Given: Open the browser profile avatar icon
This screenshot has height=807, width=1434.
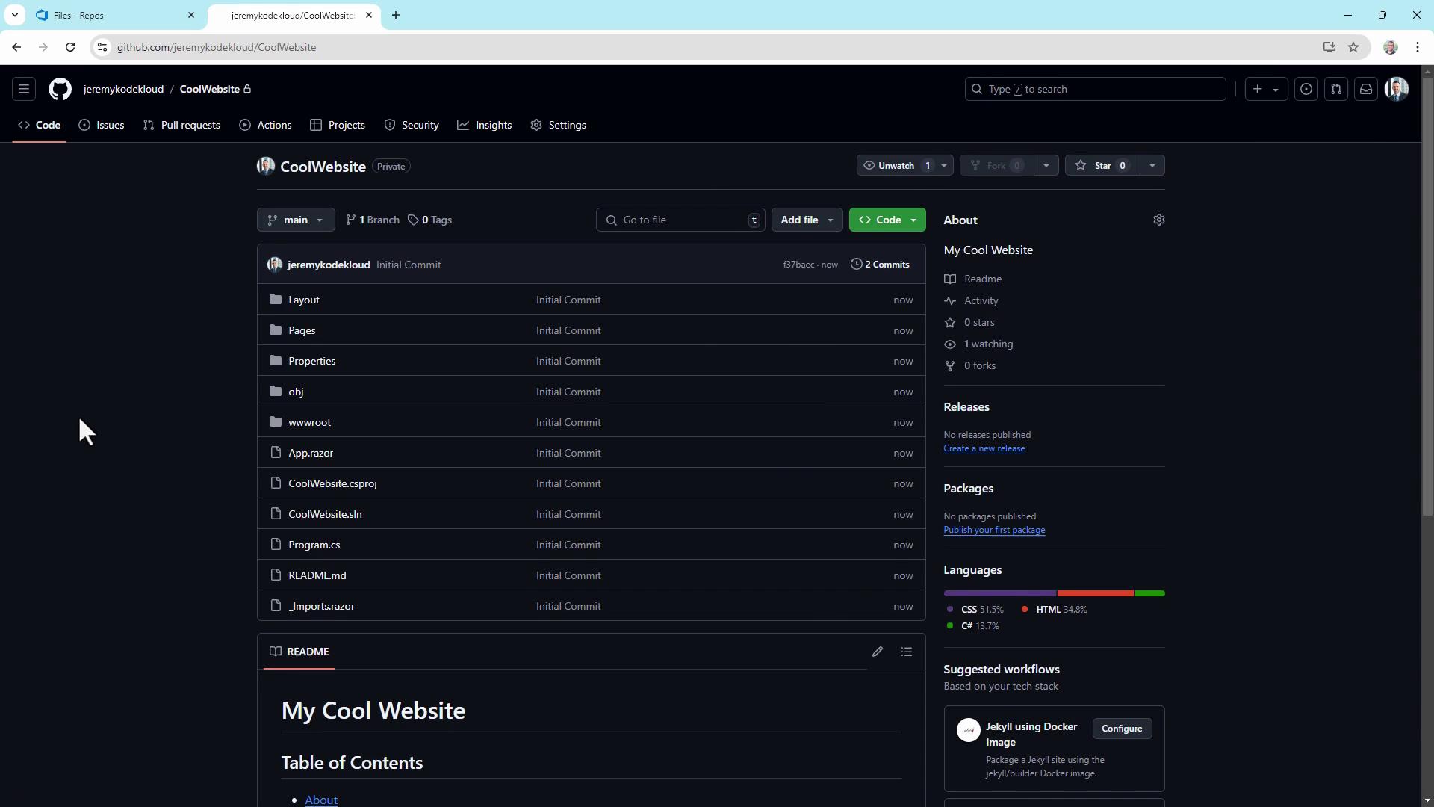Looking at the screenshot, I should (x=1391, y=47).
